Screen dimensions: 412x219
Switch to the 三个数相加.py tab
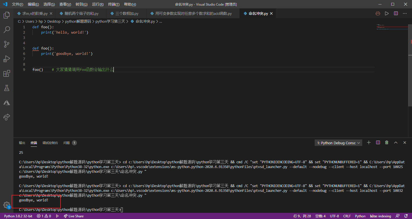(x=127, y=13)
